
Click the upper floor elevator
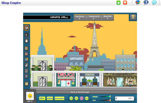point(43,65)
